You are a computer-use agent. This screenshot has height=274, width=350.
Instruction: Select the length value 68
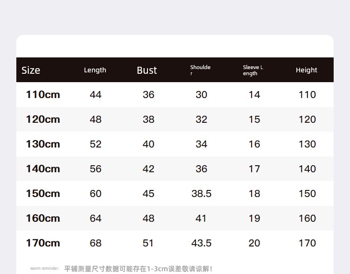click(96, 243)
